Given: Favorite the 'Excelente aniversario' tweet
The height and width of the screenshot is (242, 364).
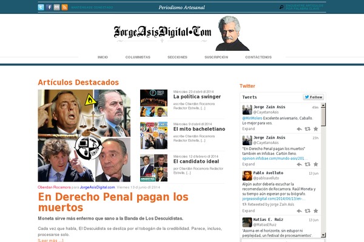Looking at the screenshot, I should click(x=315, y=129).
